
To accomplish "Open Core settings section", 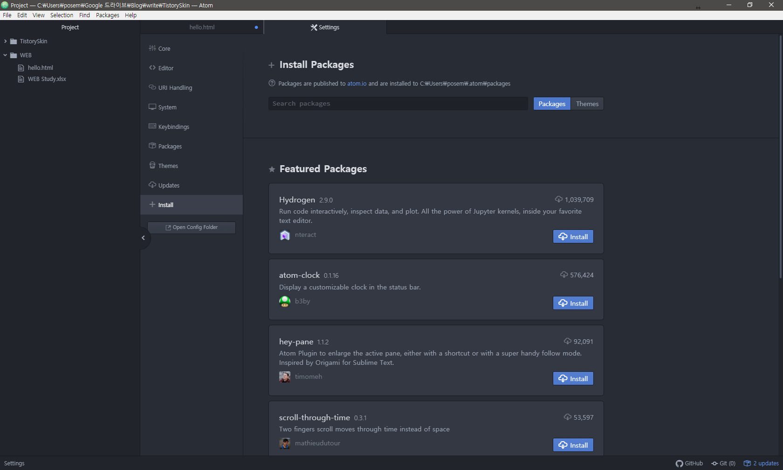I will click(x=191, y=48).
